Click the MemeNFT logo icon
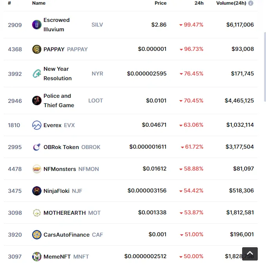This screenshot has width=266, height=266. [x=37, y=256]
